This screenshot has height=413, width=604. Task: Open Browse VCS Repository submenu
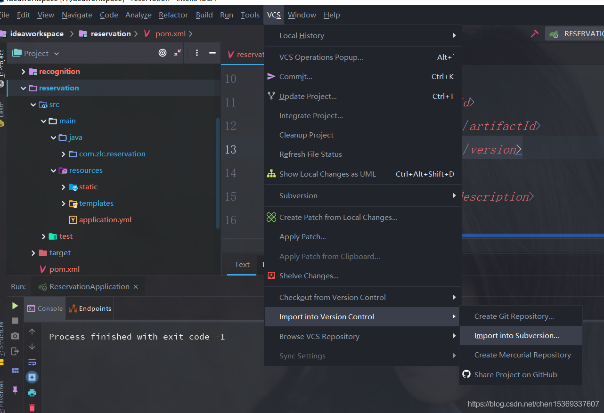tap(363, 336)
